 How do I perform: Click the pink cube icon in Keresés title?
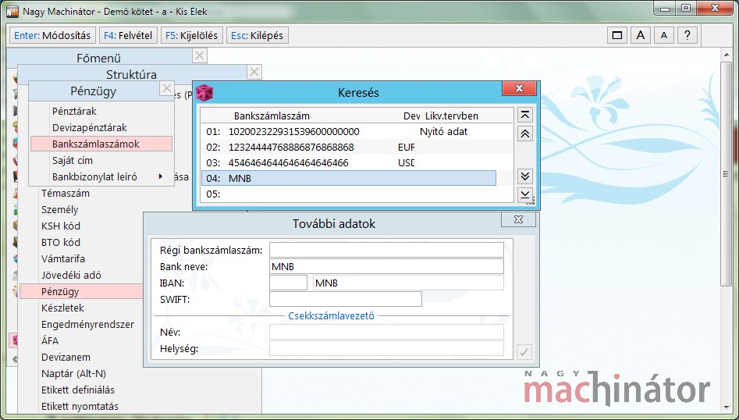click(204, 92)
